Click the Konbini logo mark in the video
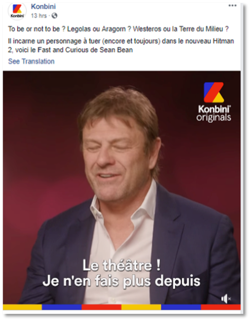249x320 pixels. 214,92
